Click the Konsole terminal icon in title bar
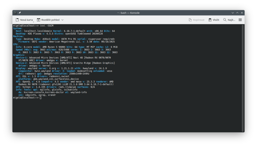 coord(15,13)
